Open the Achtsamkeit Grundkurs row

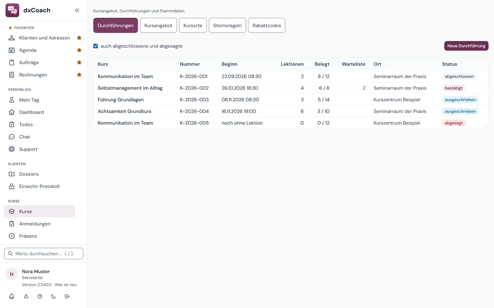[x=291, y=111]
